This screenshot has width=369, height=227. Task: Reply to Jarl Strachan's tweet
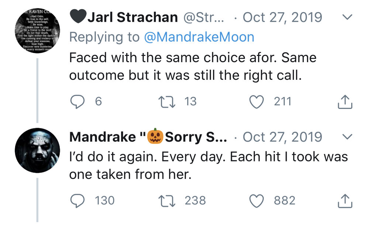77,101
